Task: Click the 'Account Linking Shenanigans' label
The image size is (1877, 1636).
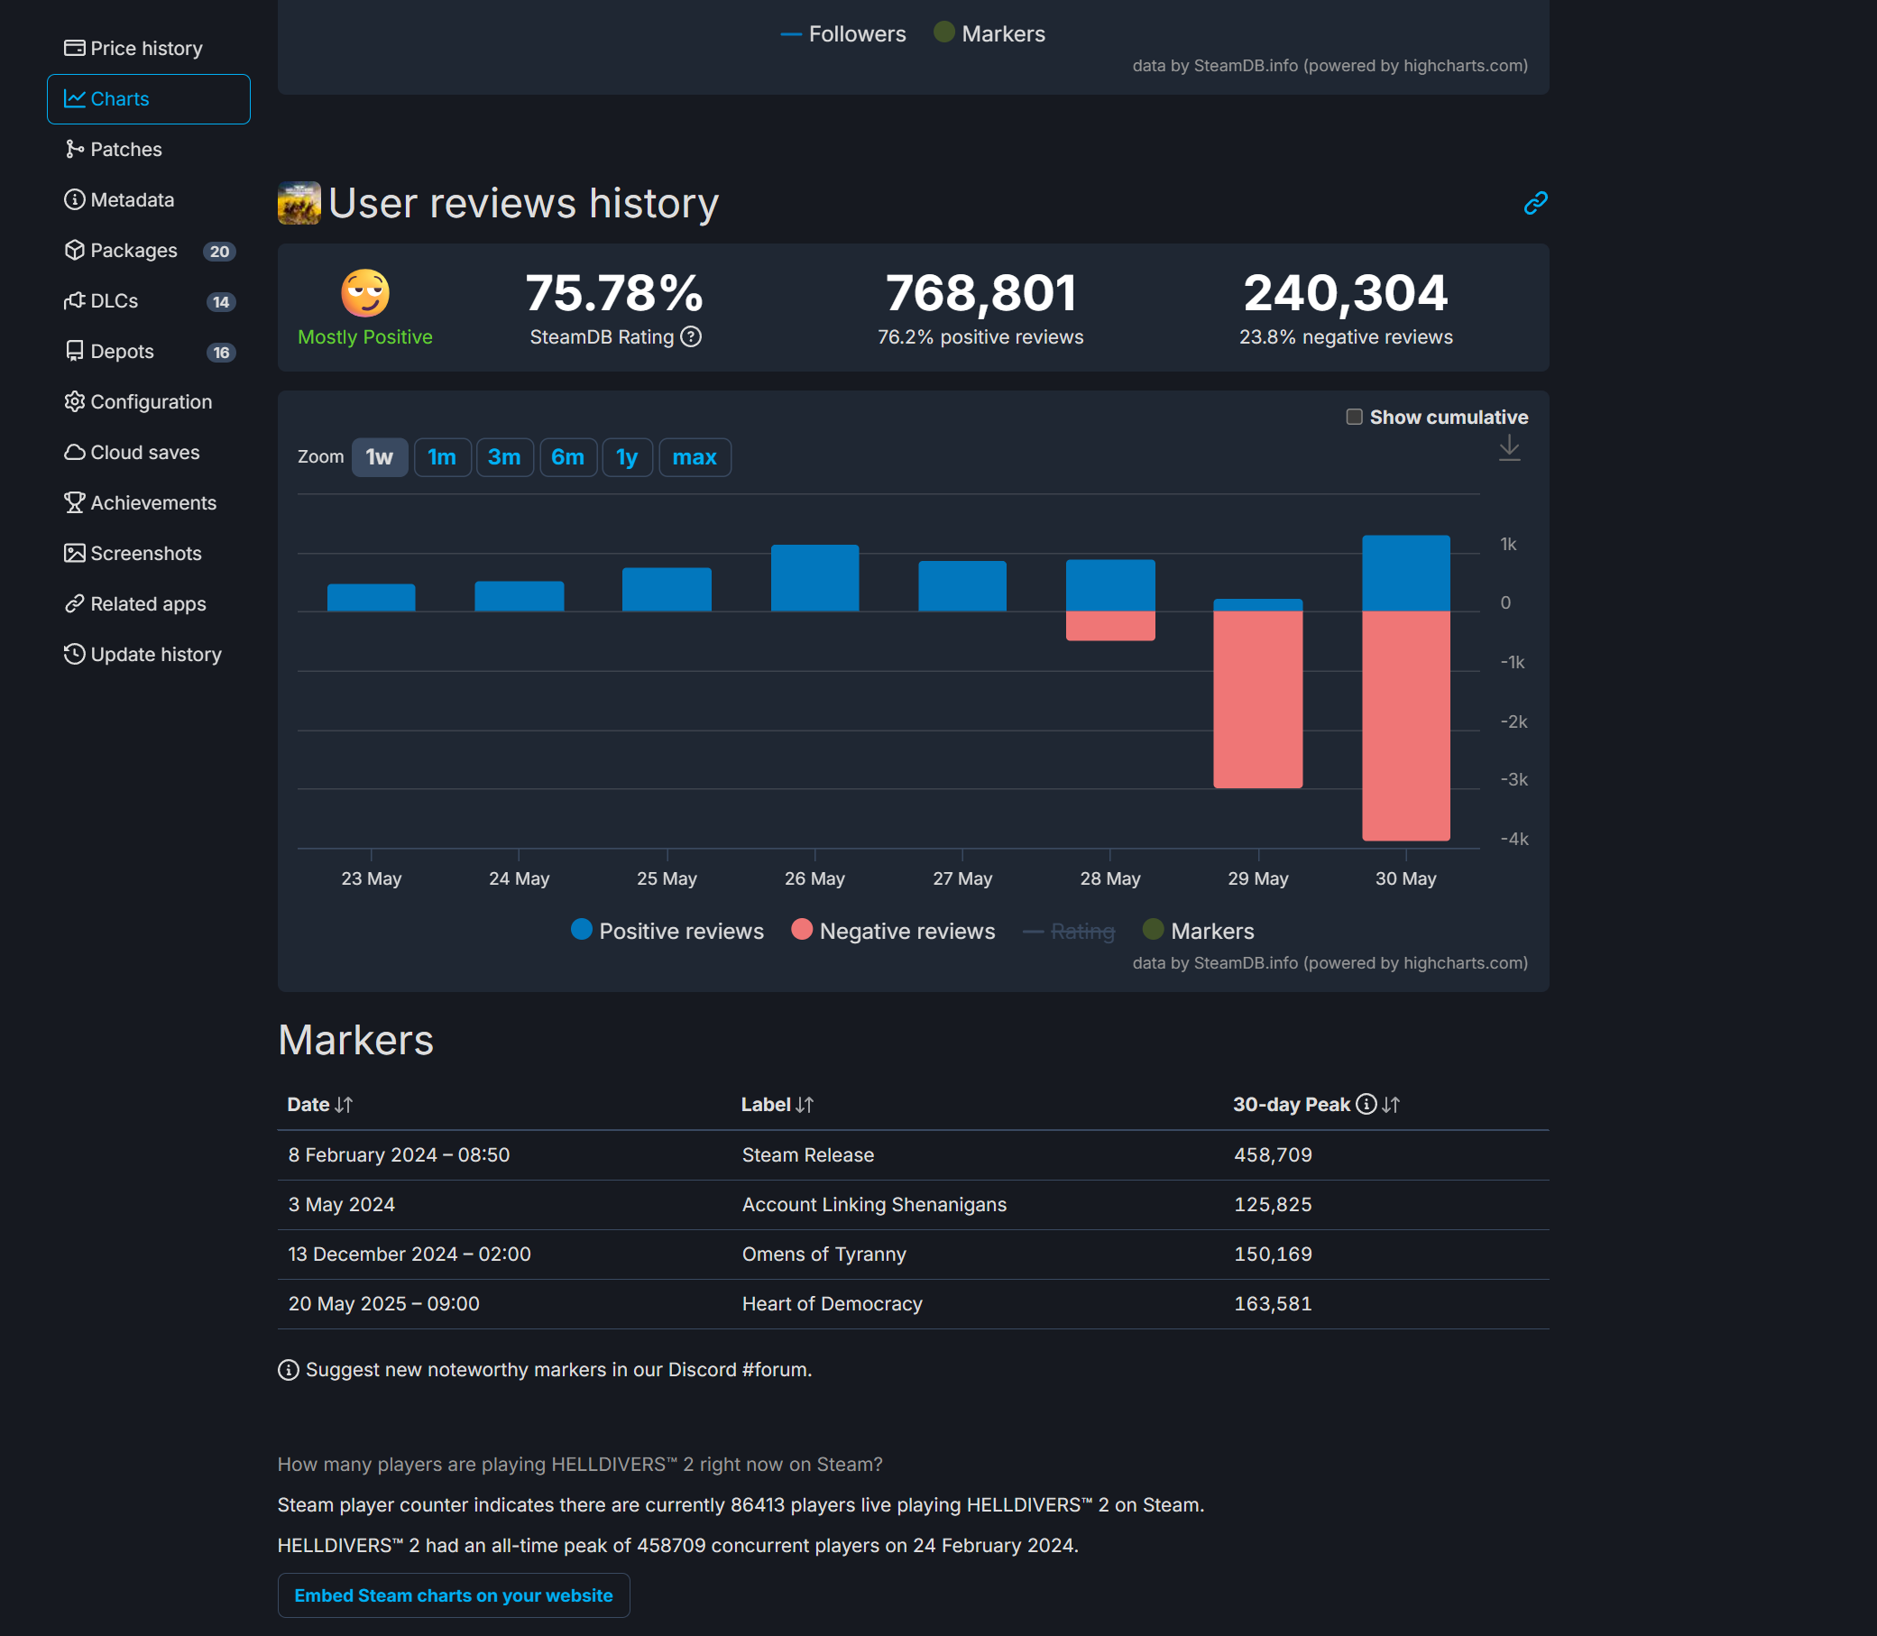Action: (x=875, y=1205)
